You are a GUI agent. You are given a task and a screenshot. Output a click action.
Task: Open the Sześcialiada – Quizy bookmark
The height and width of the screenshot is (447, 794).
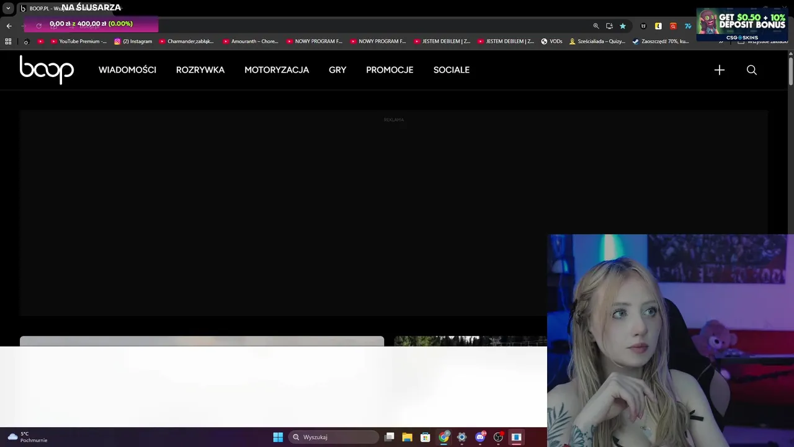pos(597,42)
